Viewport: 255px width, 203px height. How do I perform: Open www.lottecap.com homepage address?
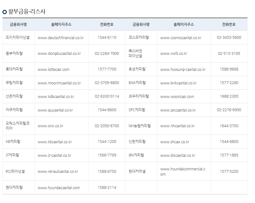54,69
